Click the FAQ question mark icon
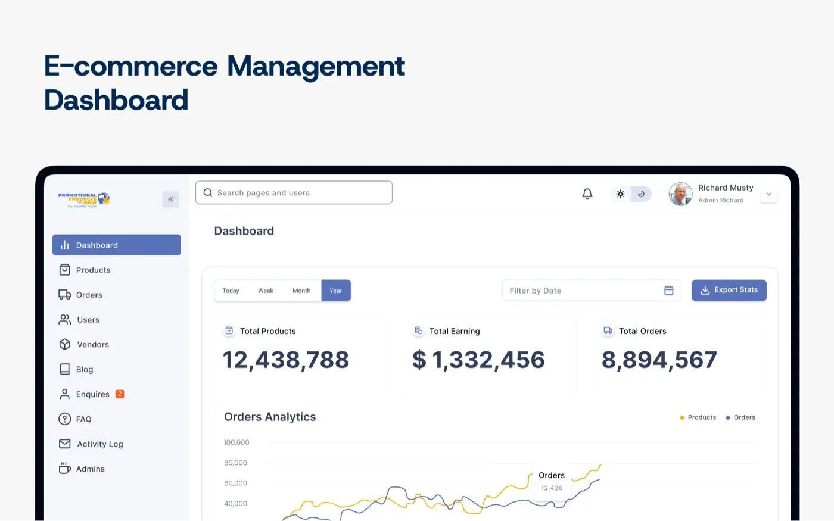834x521 pixels. coord(65,419)
